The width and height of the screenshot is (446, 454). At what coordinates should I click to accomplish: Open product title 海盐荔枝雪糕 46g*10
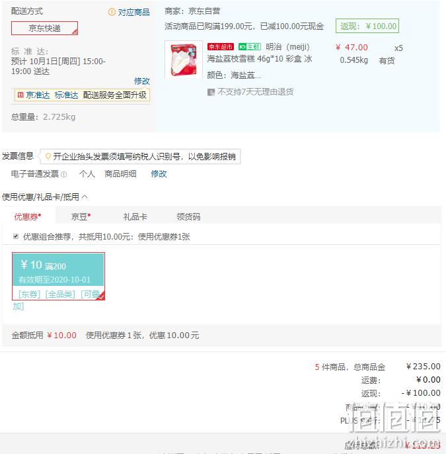[259, 59]
